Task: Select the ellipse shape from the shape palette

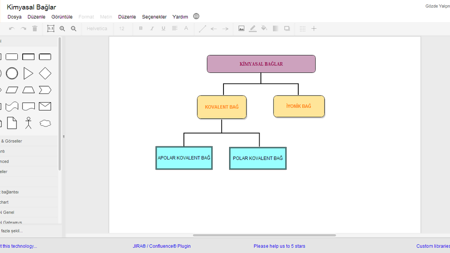Action: coord(12,73)
